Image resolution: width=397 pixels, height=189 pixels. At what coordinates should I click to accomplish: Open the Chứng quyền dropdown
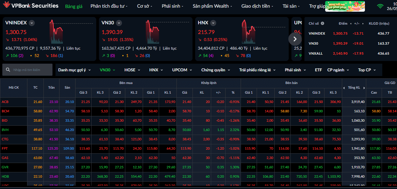point(216,70)
